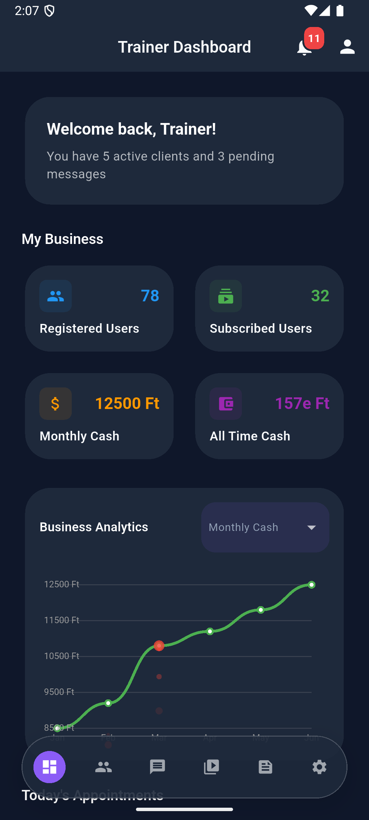
Task: Click the dropdown arrow beside Monthly Cash
Action: 311,528
